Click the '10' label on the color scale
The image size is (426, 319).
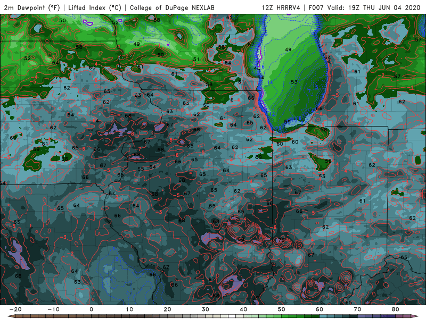tap(129, 309)
